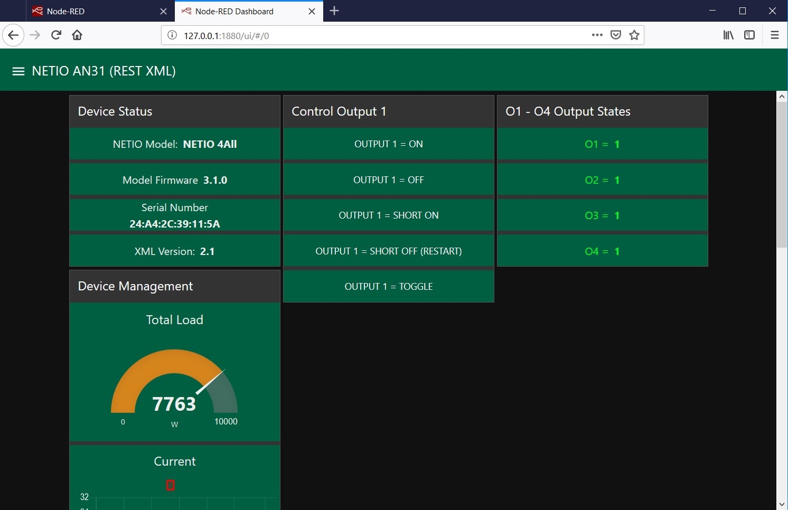Trigger OUTPUT 1 = SHORT ON

click(389, 215)
